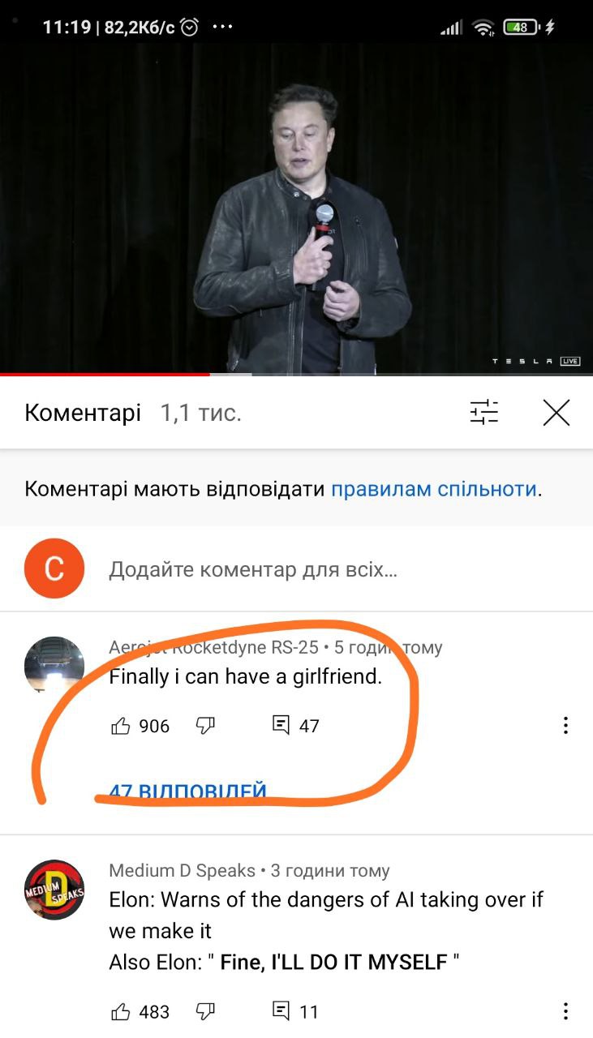593x1038 pixels.
Task: Open the 'правилам спільноти' link
Action: pyautogui.click(x=434, y=489)
